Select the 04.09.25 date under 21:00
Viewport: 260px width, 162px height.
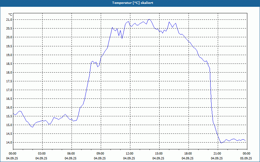[217, 158]
